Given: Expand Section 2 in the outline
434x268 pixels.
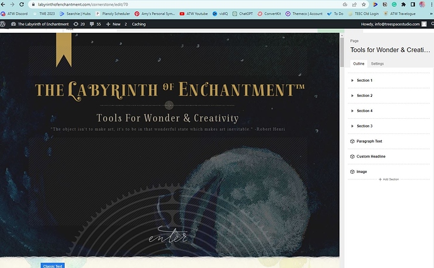Looking at the screenshot, I should click(x=352, y=96).
